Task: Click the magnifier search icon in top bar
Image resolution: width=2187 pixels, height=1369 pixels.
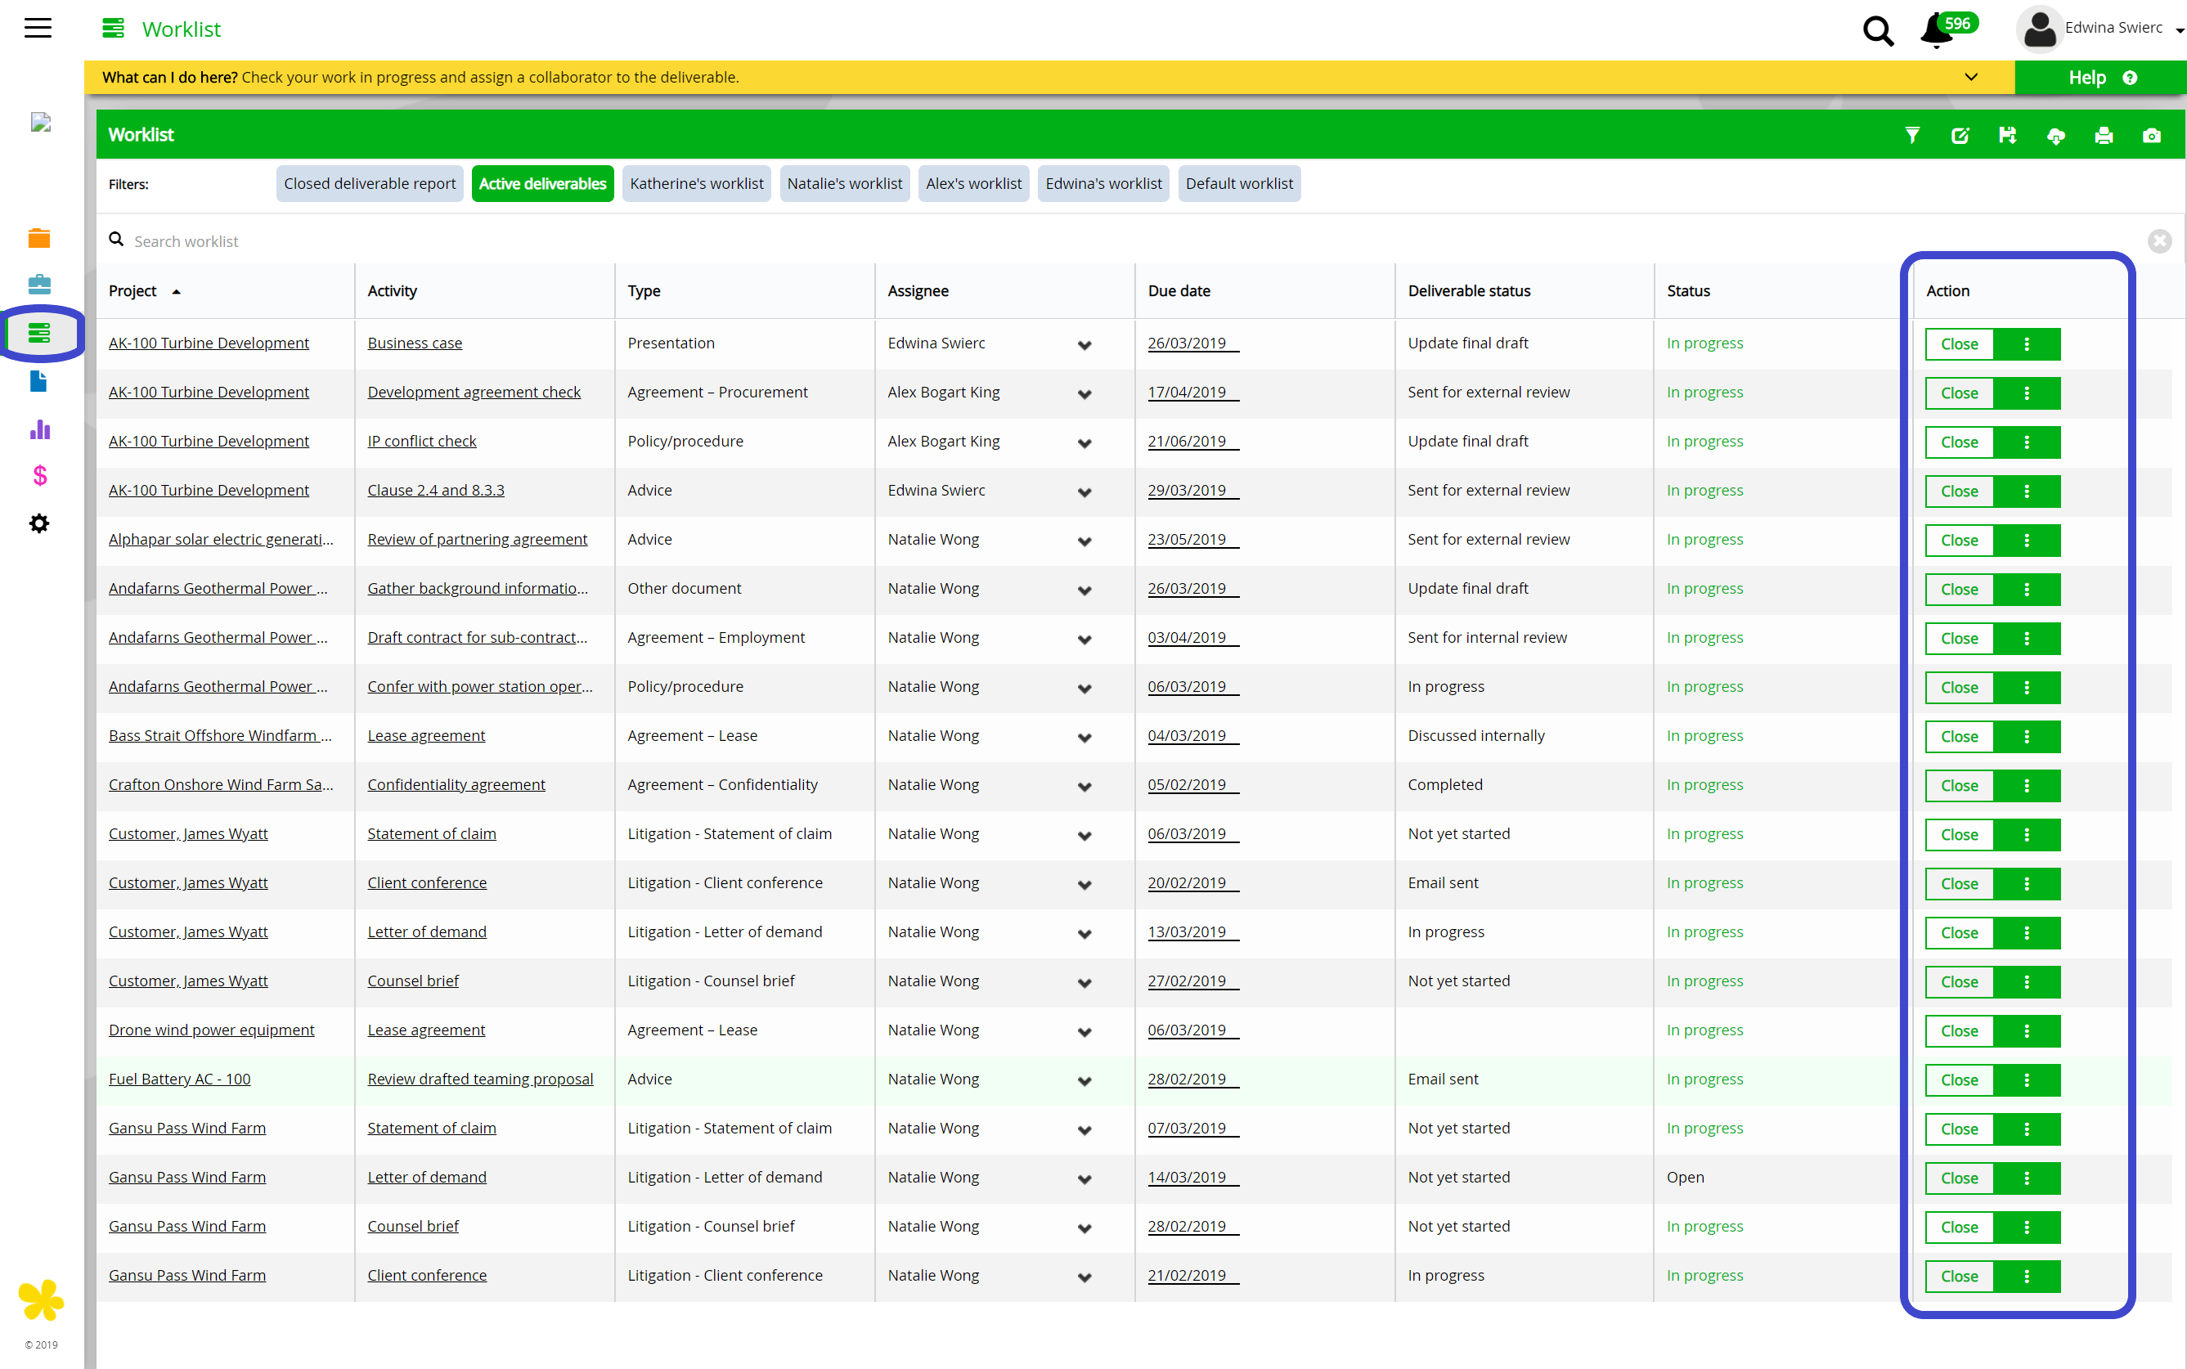Action: 1879,31
